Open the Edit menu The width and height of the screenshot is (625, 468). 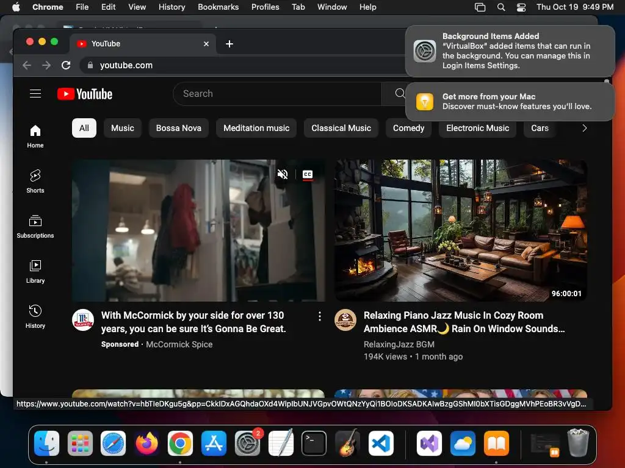[108, 7]
